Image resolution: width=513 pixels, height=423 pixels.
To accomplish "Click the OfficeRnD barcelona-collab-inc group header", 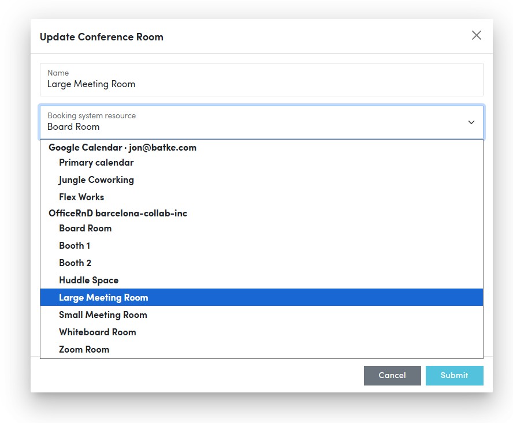I will click(118, 213).
